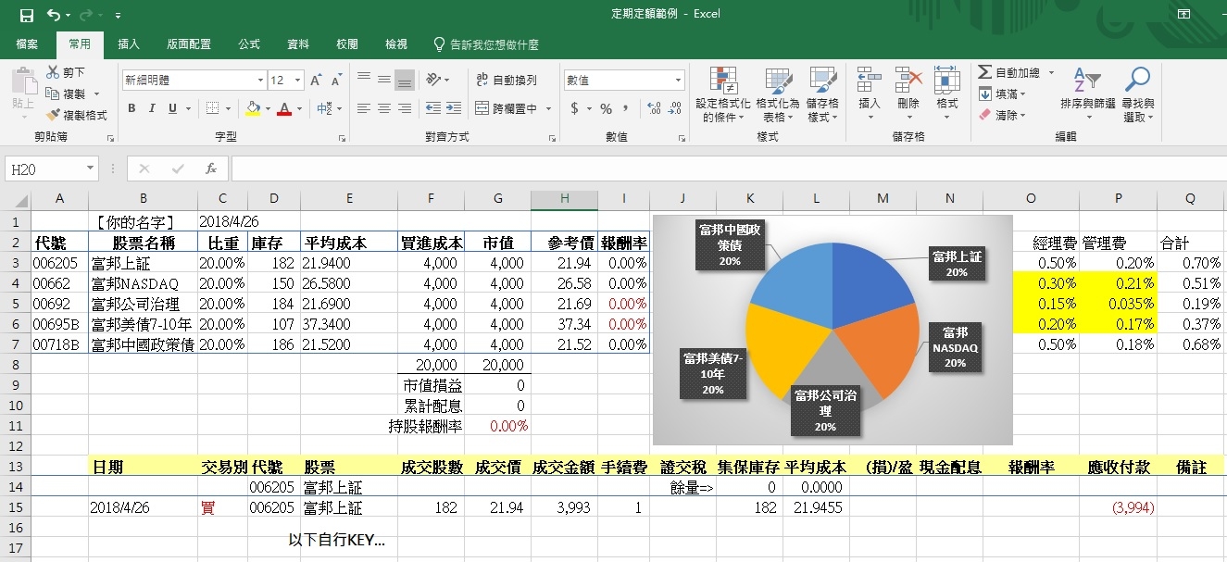The height and width of the screenshot is (562, 1227).
Task: Click the Cut (剪下) scissors icon
Action: tap(53, 72)
